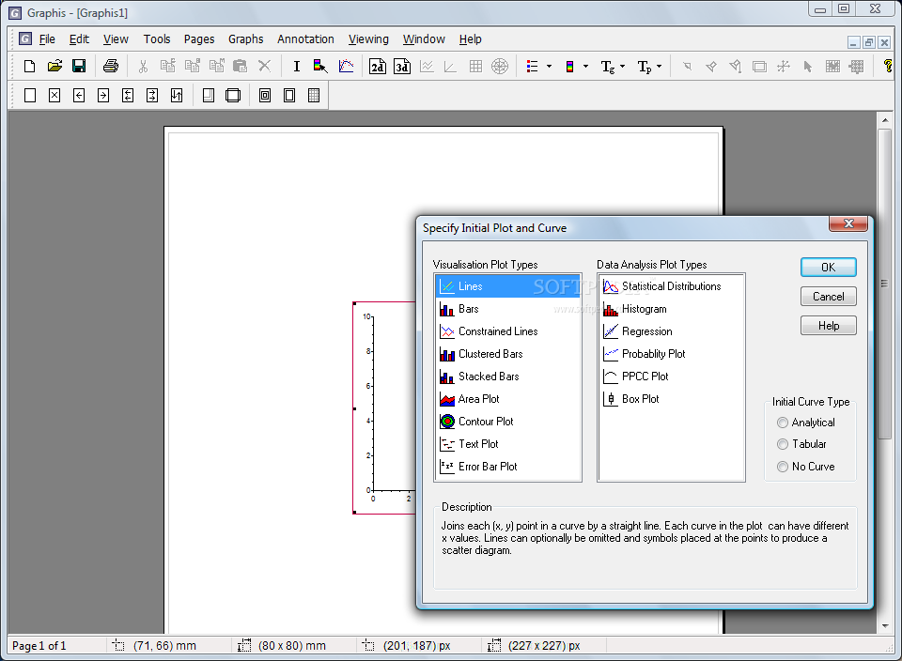This screenshot has height=661, width=902.
Task: Select PPCC Plot type
Action: pos(671,377)
